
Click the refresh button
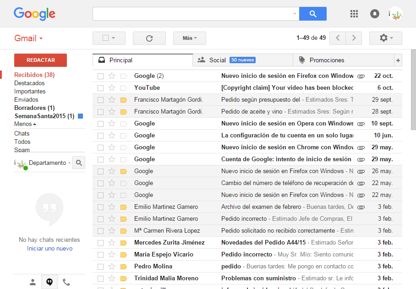[x=149, y=38]
